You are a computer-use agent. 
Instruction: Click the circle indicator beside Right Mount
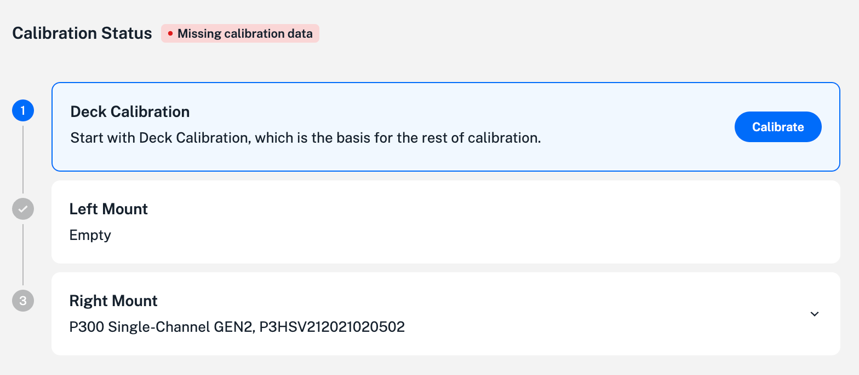pos(22,300)
